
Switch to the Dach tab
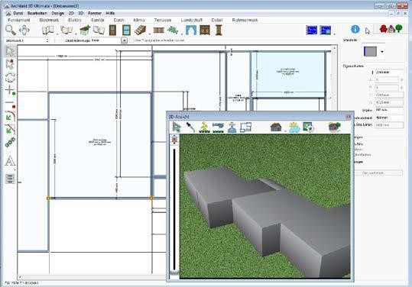[x=118, y=20]
